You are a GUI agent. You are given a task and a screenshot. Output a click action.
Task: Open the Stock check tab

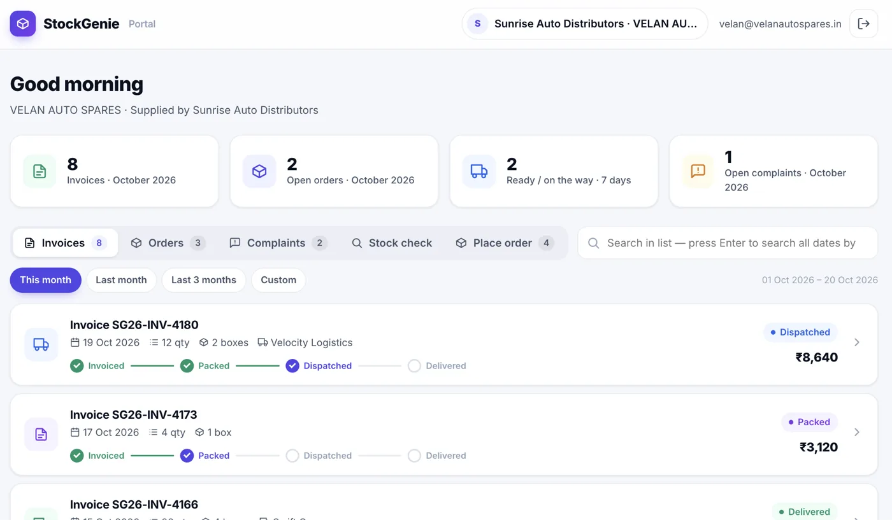point(392,243)
